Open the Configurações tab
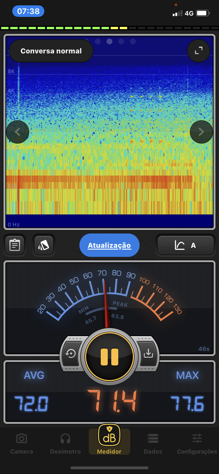Image resolution: width=219 pixels, height=474 pixels. tap(197, 444)
